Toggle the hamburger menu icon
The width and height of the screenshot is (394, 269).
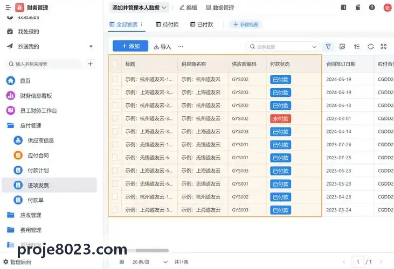8,8
